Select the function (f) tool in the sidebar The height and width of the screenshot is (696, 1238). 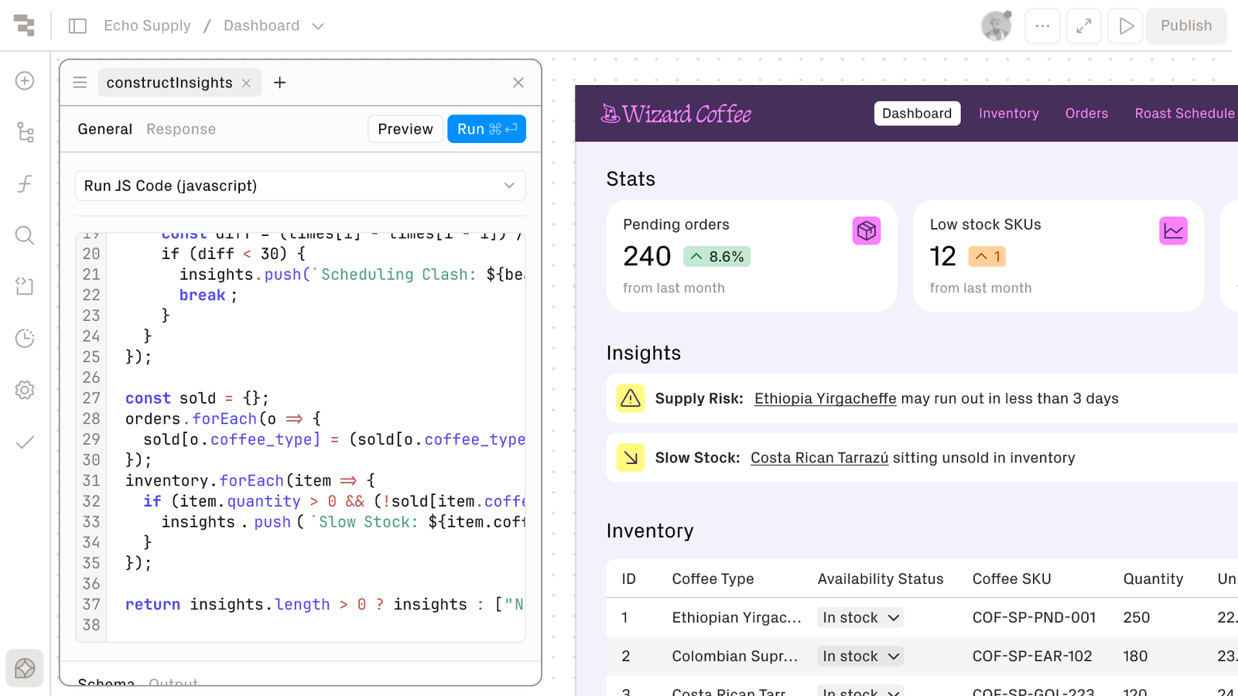tap(24, 184)
